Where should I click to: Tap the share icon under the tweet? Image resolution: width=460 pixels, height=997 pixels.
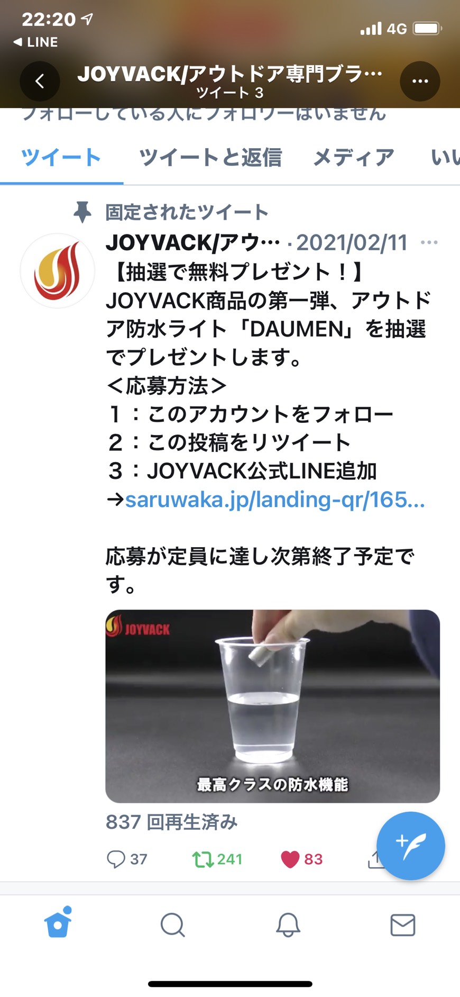pos(373,858)
